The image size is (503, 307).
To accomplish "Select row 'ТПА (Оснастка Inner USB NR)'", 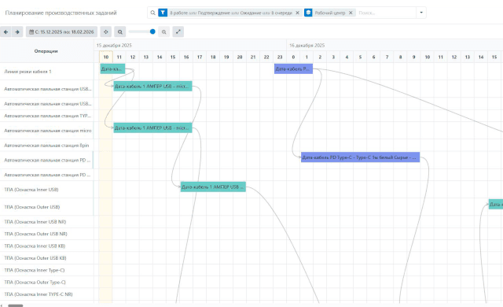I will [47, 221].
